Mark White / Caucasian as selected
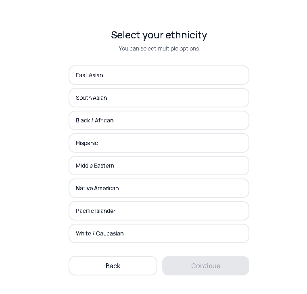Image resolution: width=307 pixels, height=294 pixels. tap(159, 233)
